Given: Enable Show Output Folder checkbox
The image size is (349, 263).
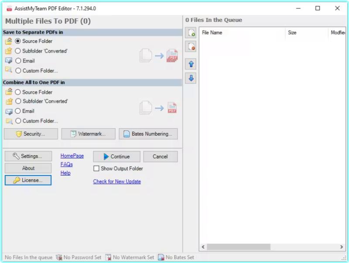Looking at the screenshot, I should pos(96,168).
